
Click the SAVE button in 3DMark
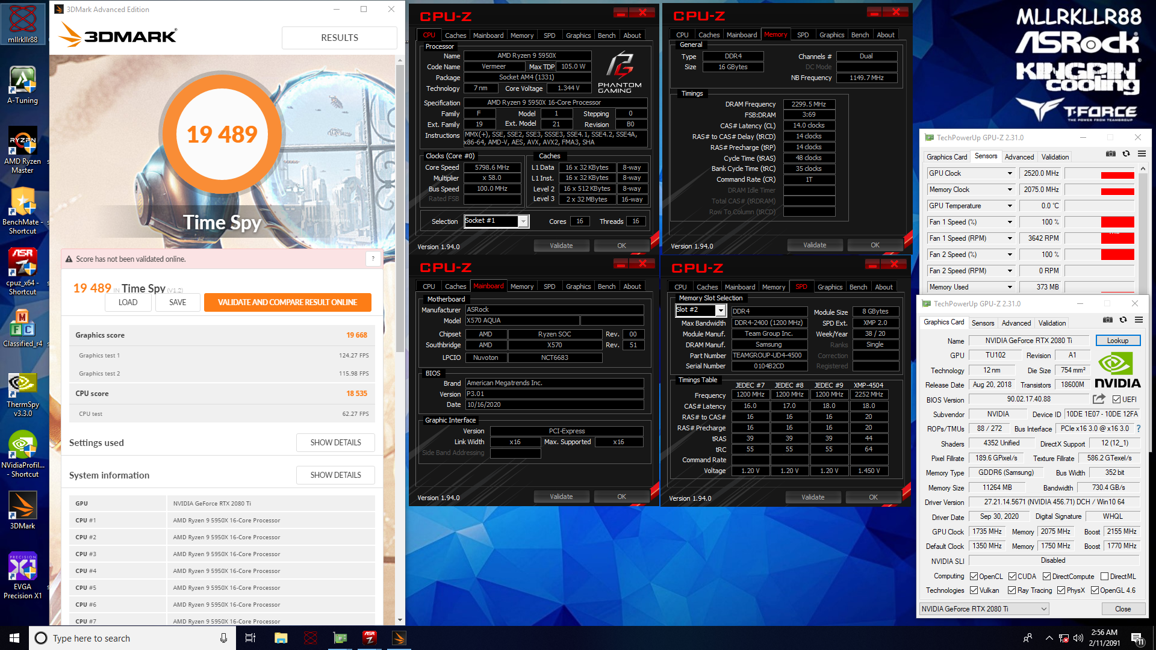coord(178,302)
